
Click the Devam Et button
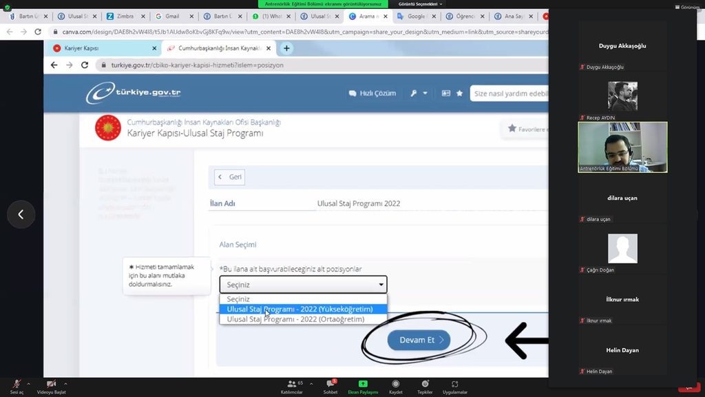[x=419, y=340]
